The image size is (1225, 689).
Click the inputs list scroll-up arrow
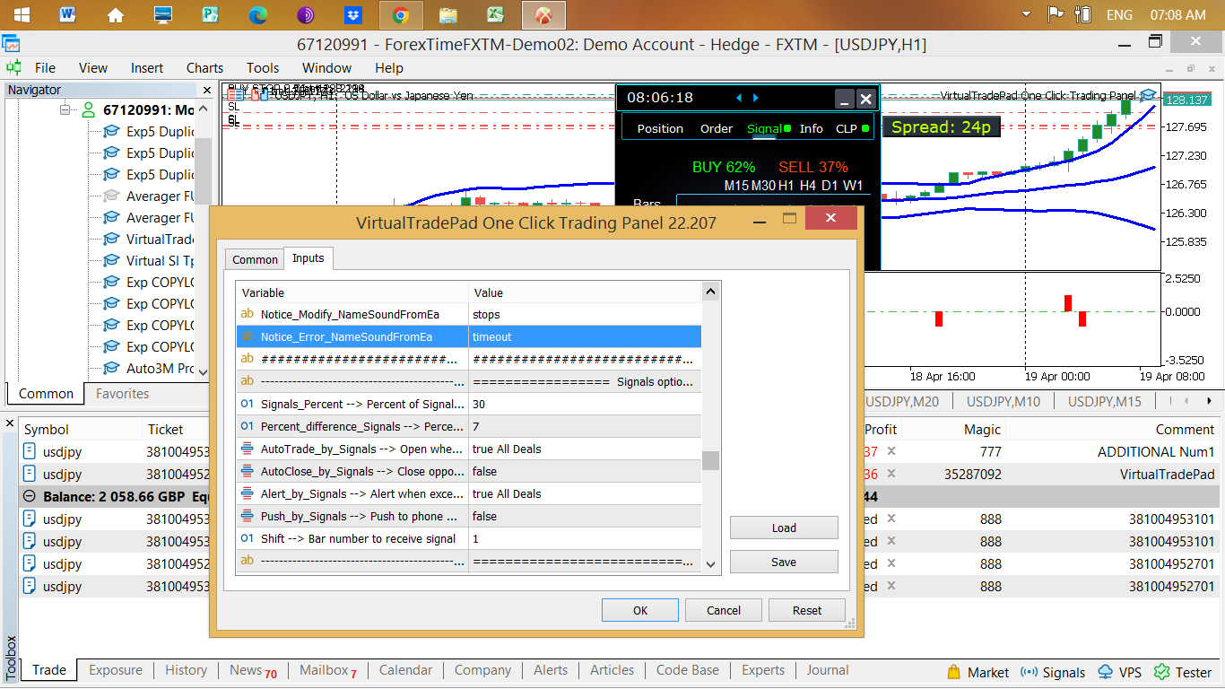pyautogui.click(x=711, y=291)
